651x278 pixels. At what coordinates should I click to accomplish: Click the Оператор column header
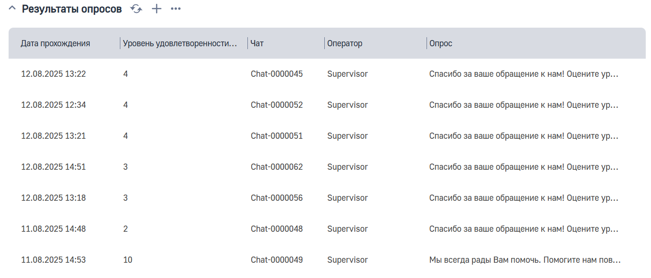coord(344,43)
